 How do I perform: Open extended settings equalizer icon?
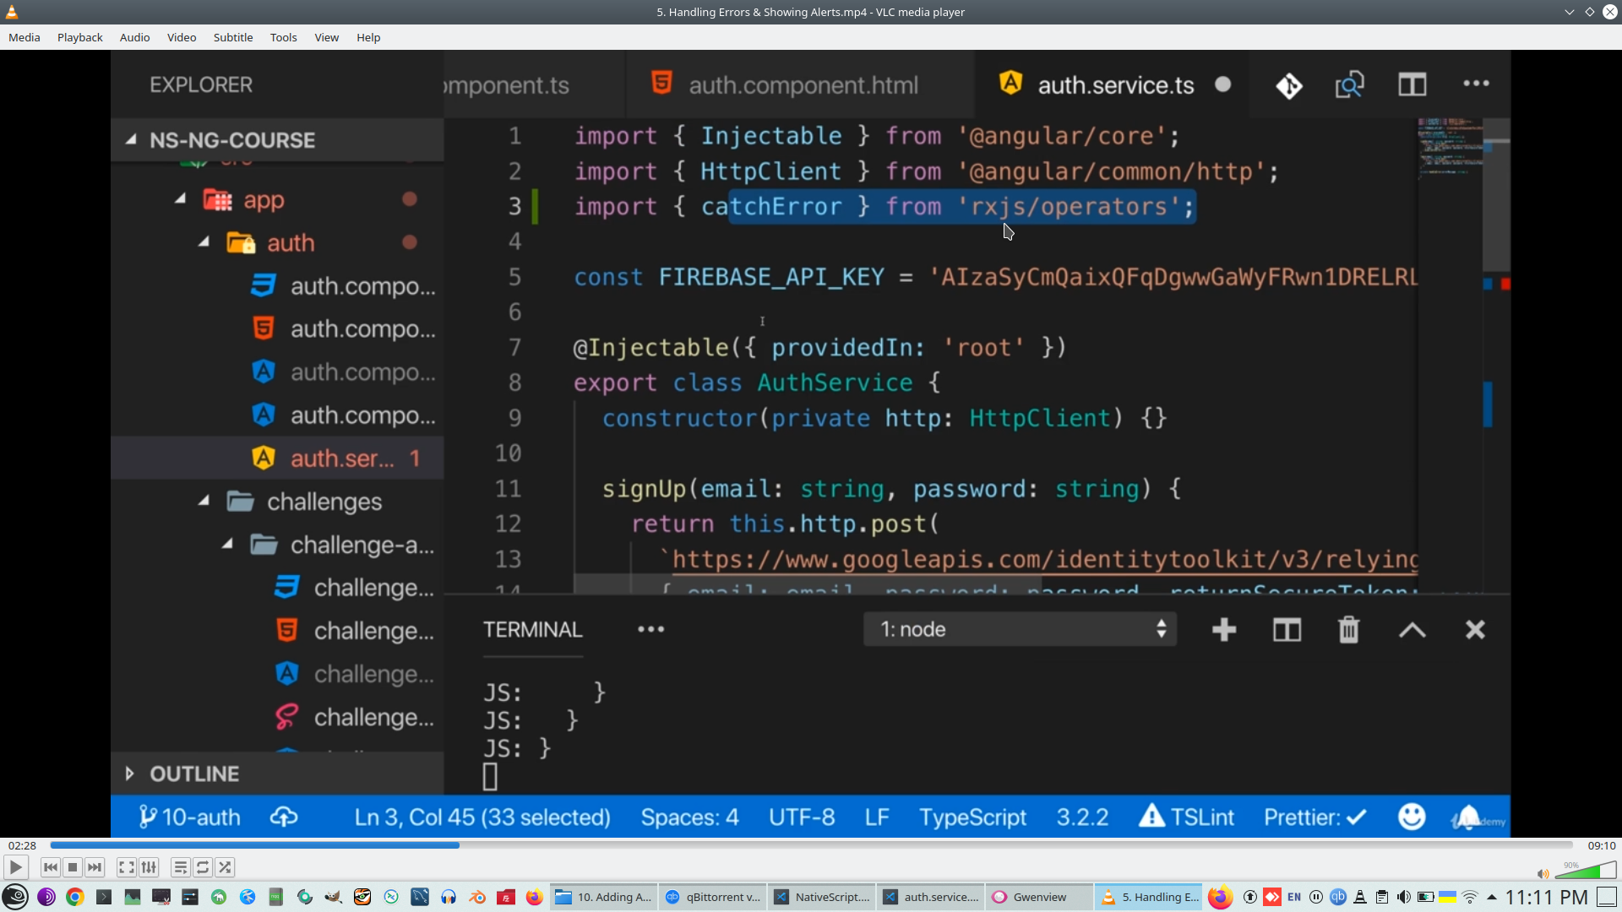[149, 867]
